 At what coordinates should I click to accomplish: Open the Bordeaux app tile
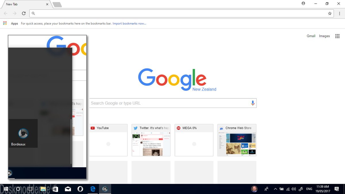click(x=23, y=133)
